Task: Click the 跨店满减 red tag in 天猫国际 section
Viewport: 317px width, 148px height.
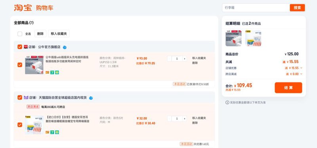Action: (x=33, y=107)
